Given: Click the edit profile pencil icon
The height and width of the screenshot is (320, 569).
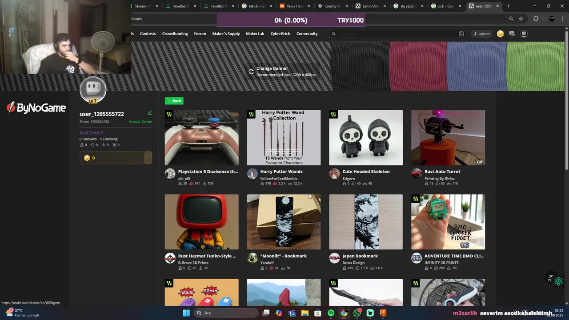Looking at the screenshot, I should click(x=150, y=113).
